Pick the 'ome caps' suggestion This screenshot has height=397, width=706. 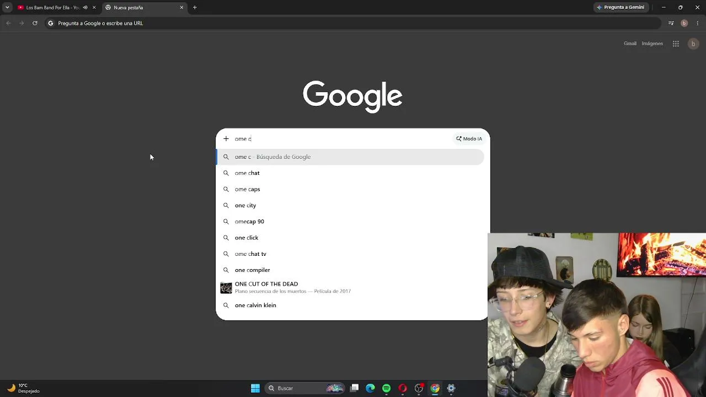[x=350, y=189]
